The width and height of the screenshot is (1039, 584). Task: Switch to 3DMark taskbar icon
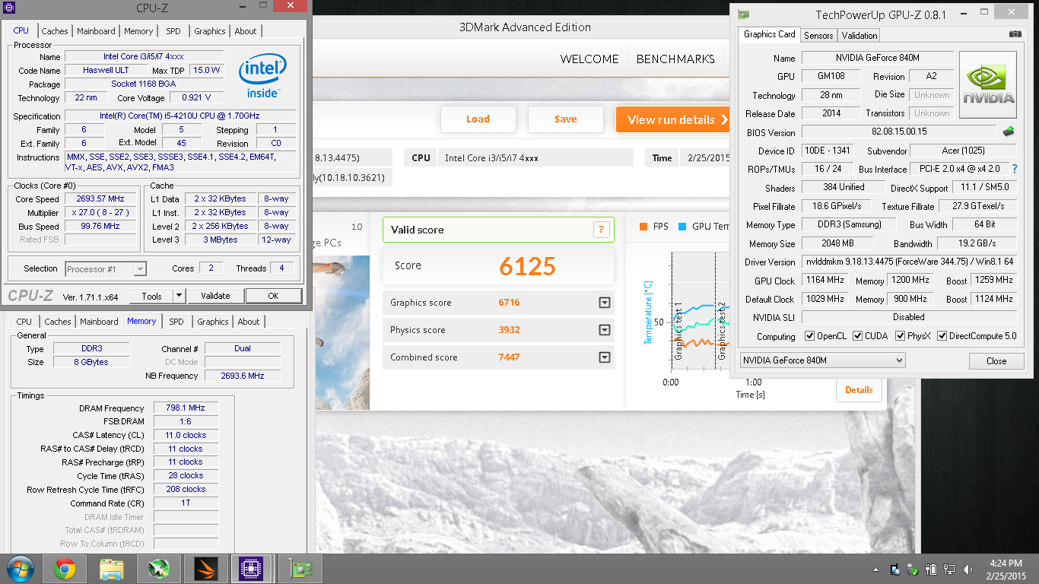(x=205, y=569)
